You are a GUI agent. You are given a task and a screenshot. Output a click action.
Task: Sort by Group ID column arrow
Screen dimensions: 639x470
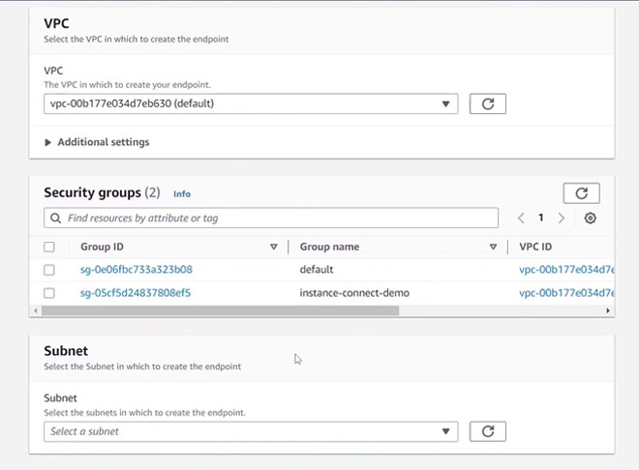pos(274,247)
